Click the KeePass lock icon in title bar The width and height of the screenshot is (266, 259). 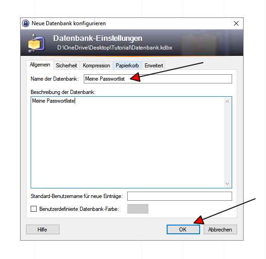coord(26,23)
